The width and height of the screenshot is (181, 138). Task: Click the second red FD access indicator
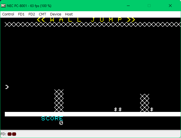(14, 134)
